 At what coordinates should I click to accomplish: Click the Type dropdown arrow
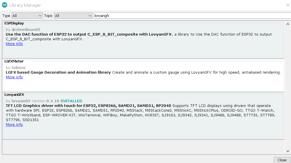(40, 16)
